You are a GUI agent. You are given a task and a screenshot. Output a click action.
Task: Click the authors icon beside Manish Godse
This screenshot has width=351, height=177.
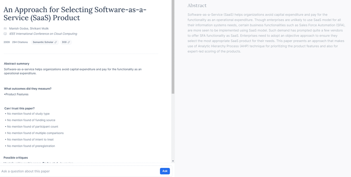coord(5,28)
